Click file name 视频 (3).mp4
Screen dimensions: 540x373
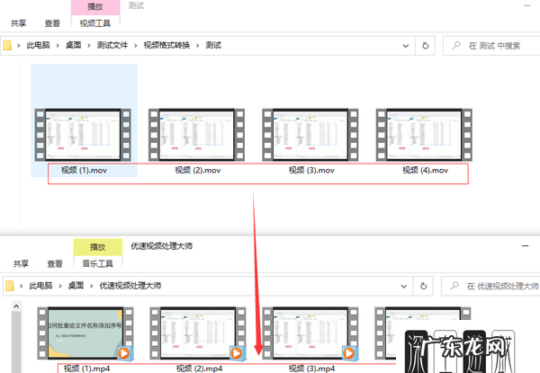pos(311,369)
